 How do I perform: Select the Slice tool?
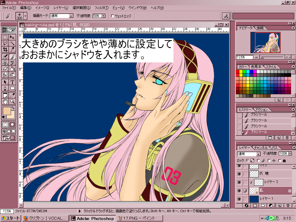12,49
